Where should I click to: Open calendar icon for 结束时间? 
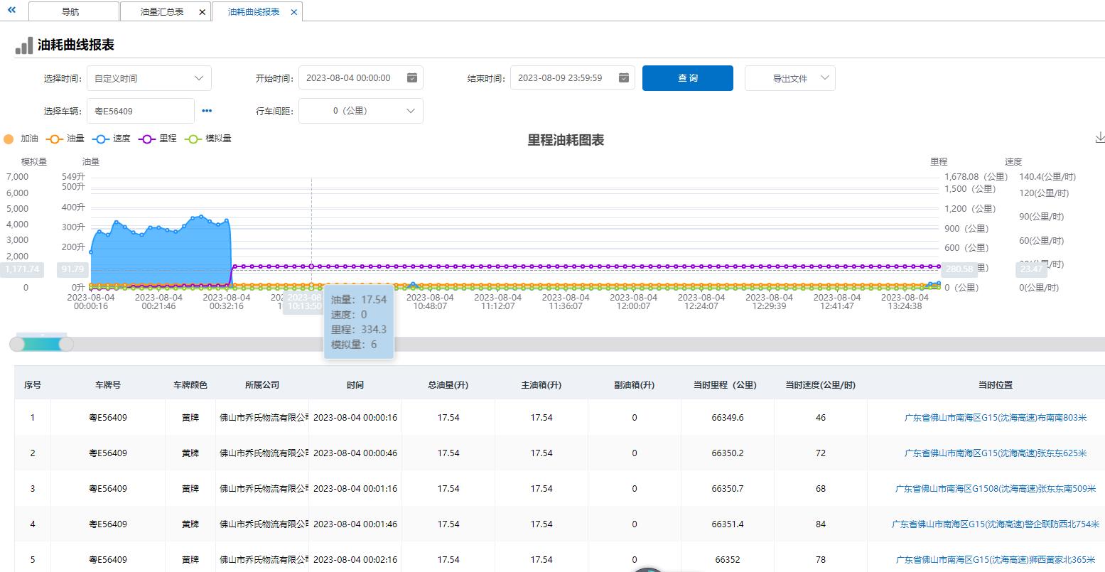(623, 78)
